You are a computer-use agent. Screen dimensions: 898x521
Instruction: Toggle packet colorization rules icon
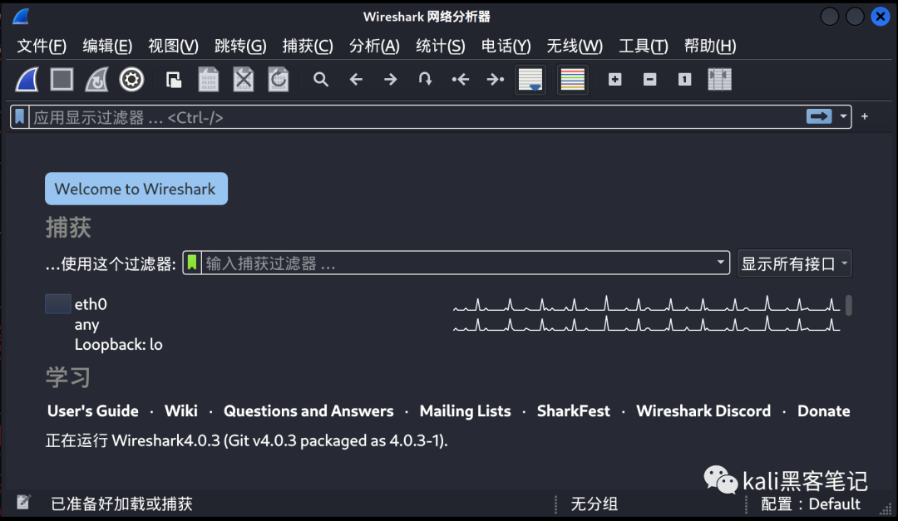[572, 80]
